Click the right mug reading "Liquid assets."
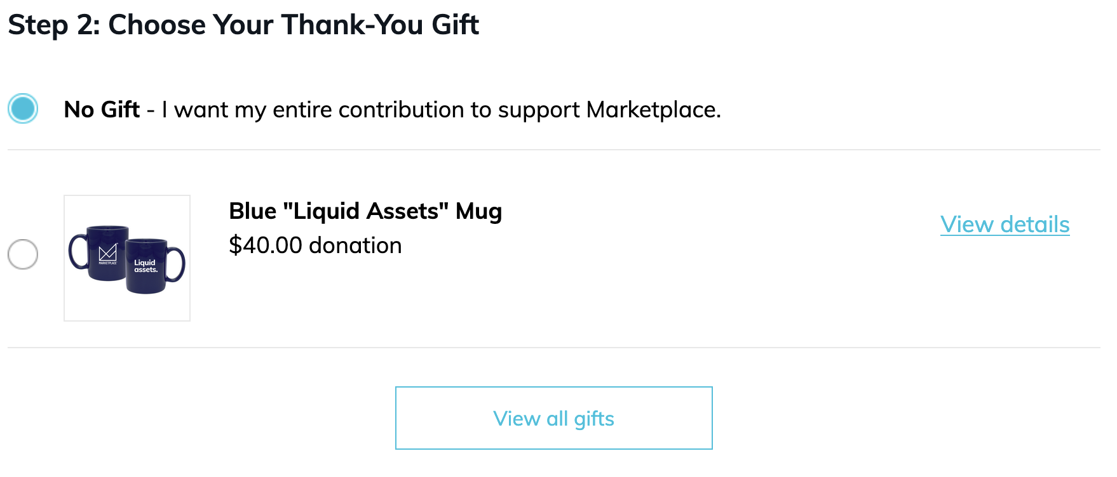 pos(148,266)
